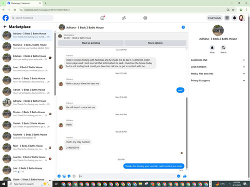The height and width of the screenshot is (187, 250).
Task: Open the Windows Start menu
Action: [3, 184]
